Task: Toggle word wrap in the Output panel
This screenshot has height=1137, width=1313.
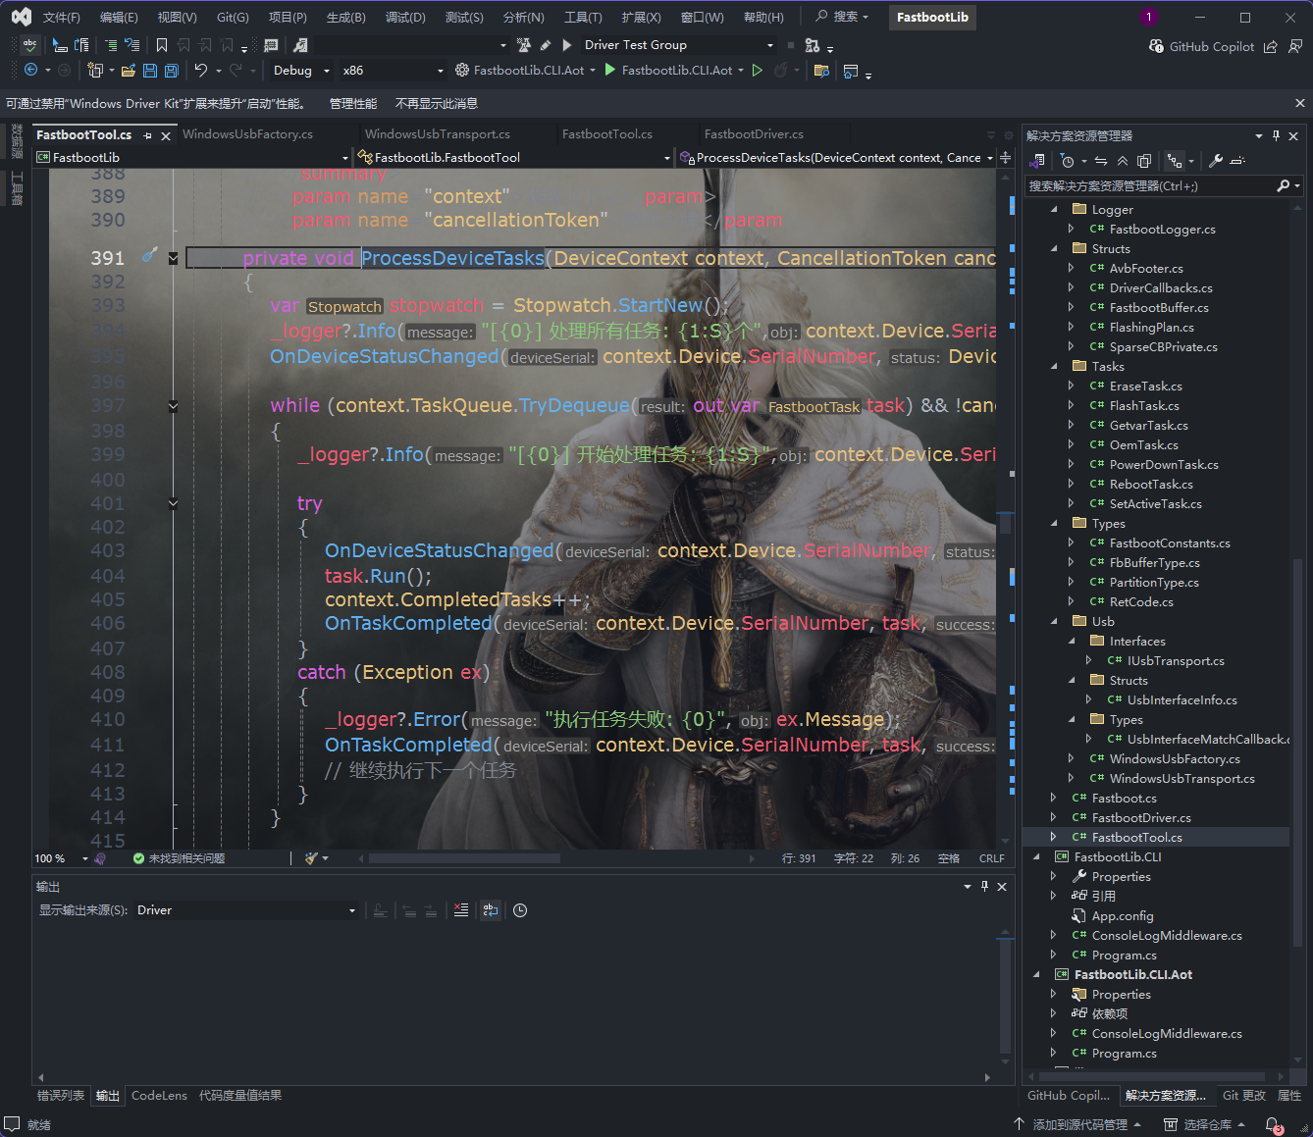Action: [490, 910]
